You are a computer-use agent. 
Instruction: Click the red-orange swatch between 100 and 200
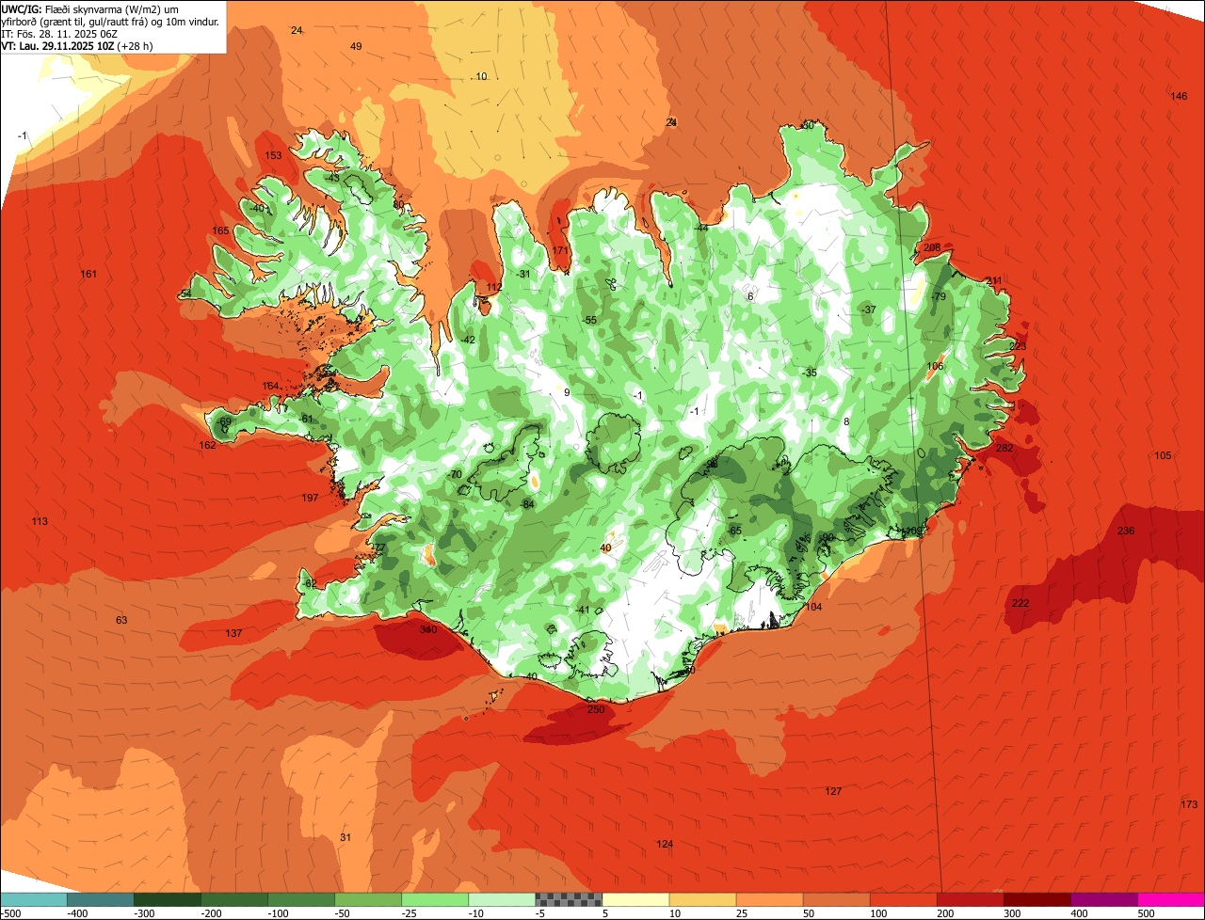point(903,899)
